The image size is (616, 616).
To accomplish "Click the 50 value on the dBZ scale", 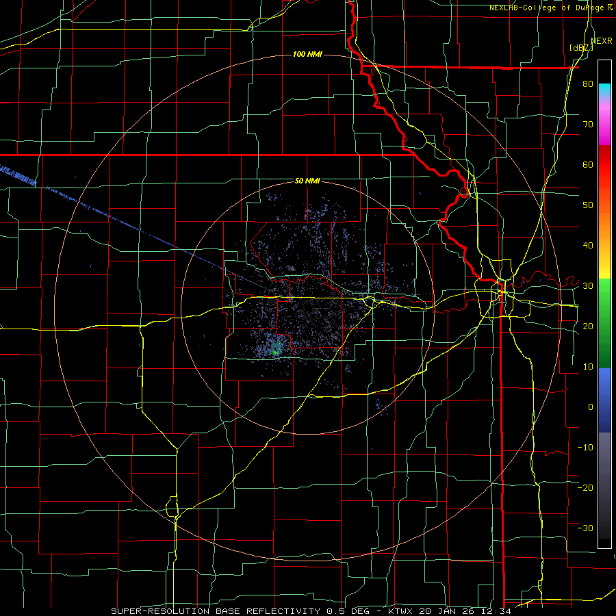I will point(588,205).
